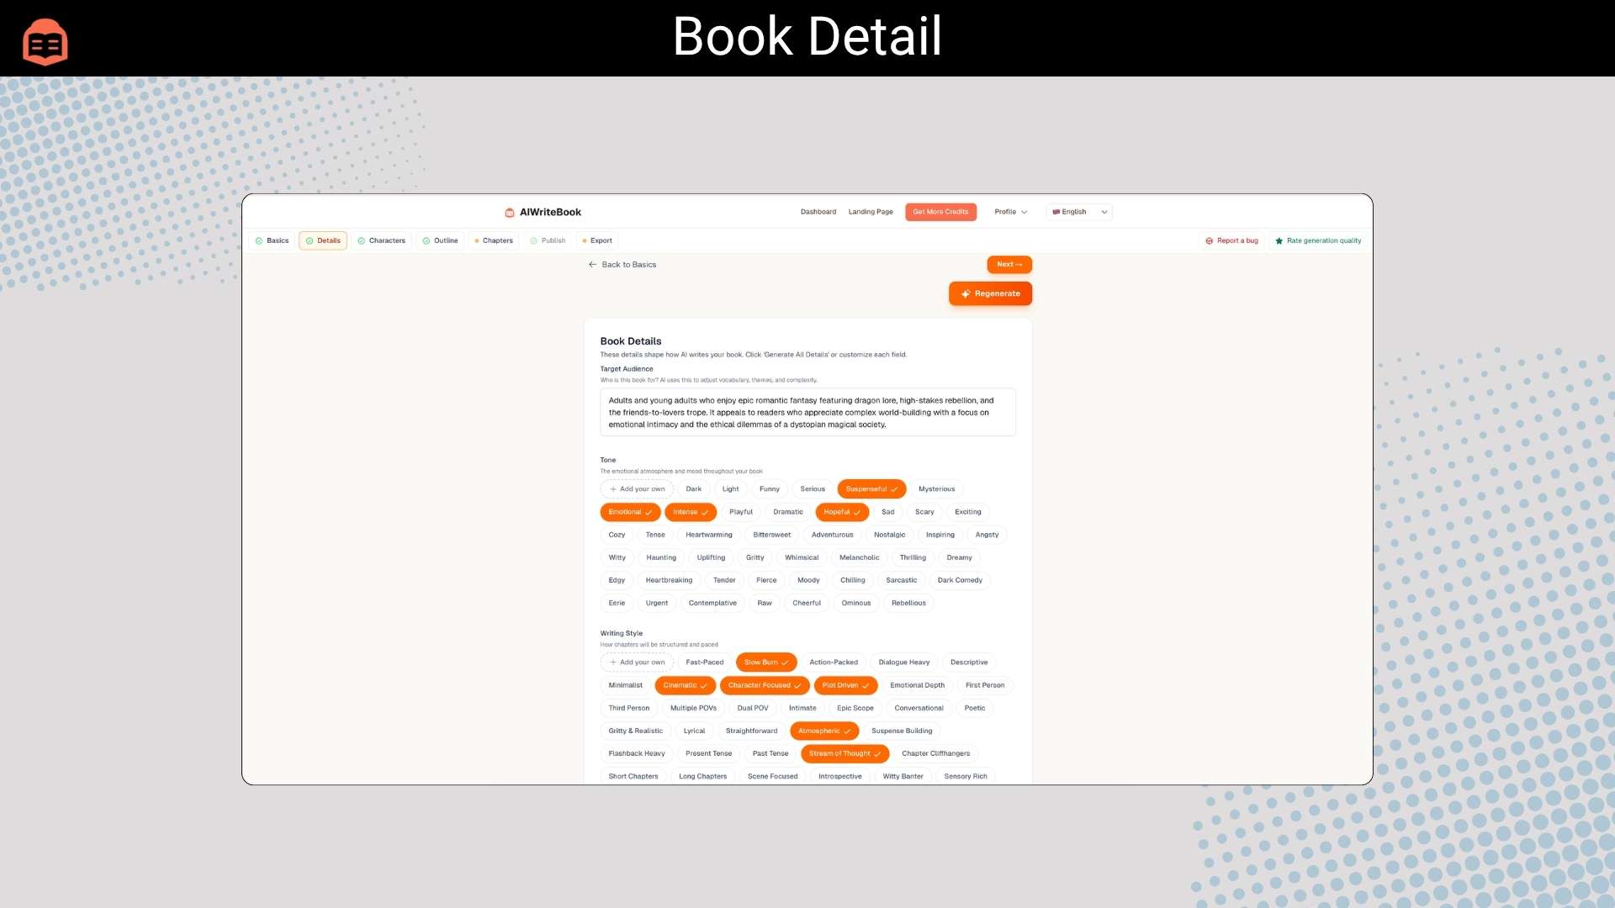Click the star icon for Rate generation quality

coord(1279,241)
